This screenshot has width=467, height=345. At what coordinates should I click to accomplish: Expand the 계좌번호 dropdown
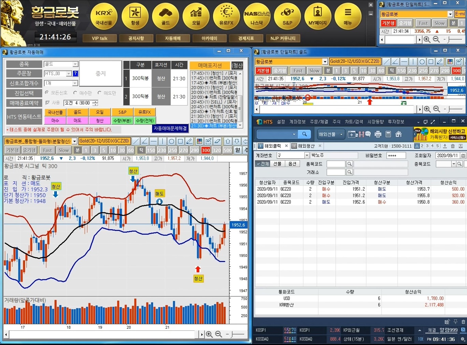tap(307, 155)
